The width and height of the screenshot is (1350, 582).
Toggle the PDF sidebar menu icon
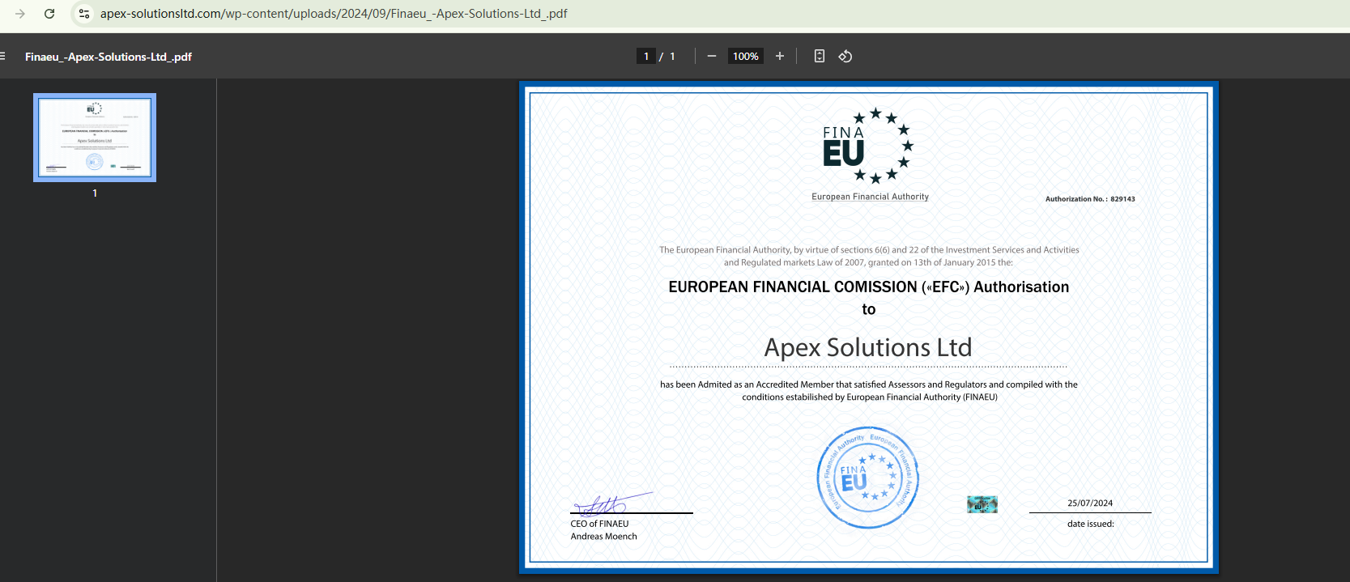click(x=2, y=57)
